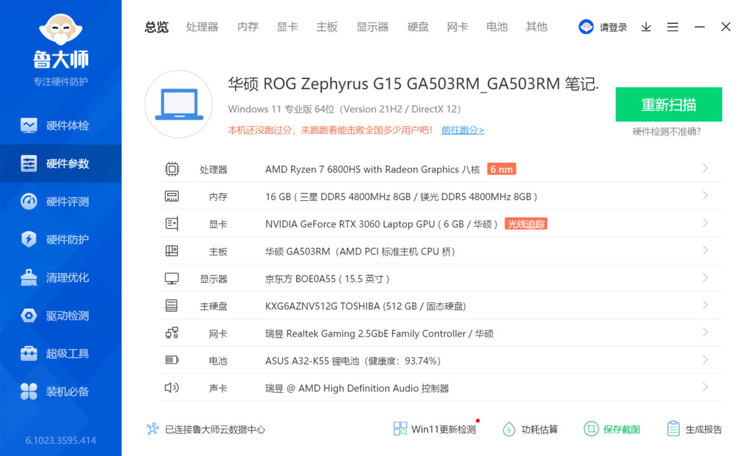The width and height of the screenshot is (745, 456).
Task: Expand the 网卡 row chevron
Action: (705, 332)
